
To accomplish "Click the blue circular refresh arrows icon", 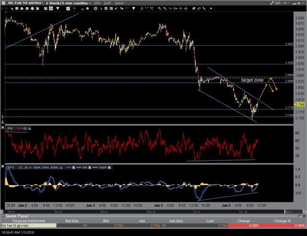I will pyautogui.click(x=199, y=9).
